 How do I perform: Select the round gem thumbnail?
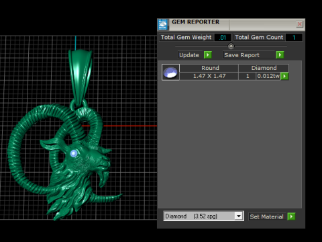coord(170,72)
